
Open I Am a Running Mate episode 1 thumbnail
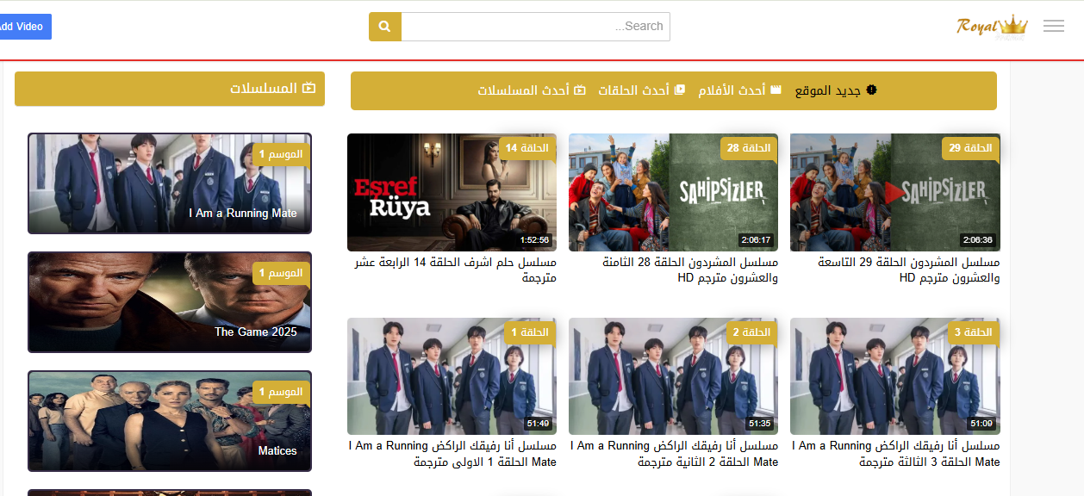pos(452,376)
